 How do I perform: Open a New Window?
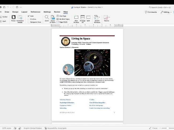pos(76,19)
